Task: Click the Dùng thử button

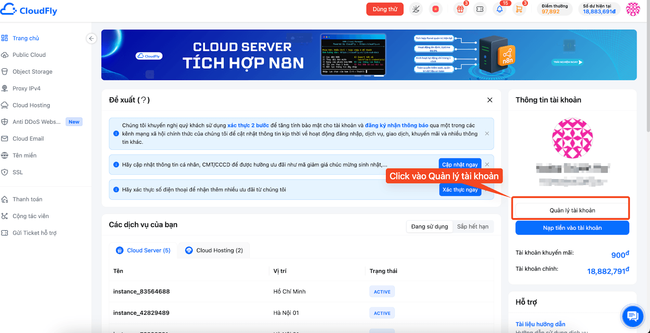Action: pos(385,9)
